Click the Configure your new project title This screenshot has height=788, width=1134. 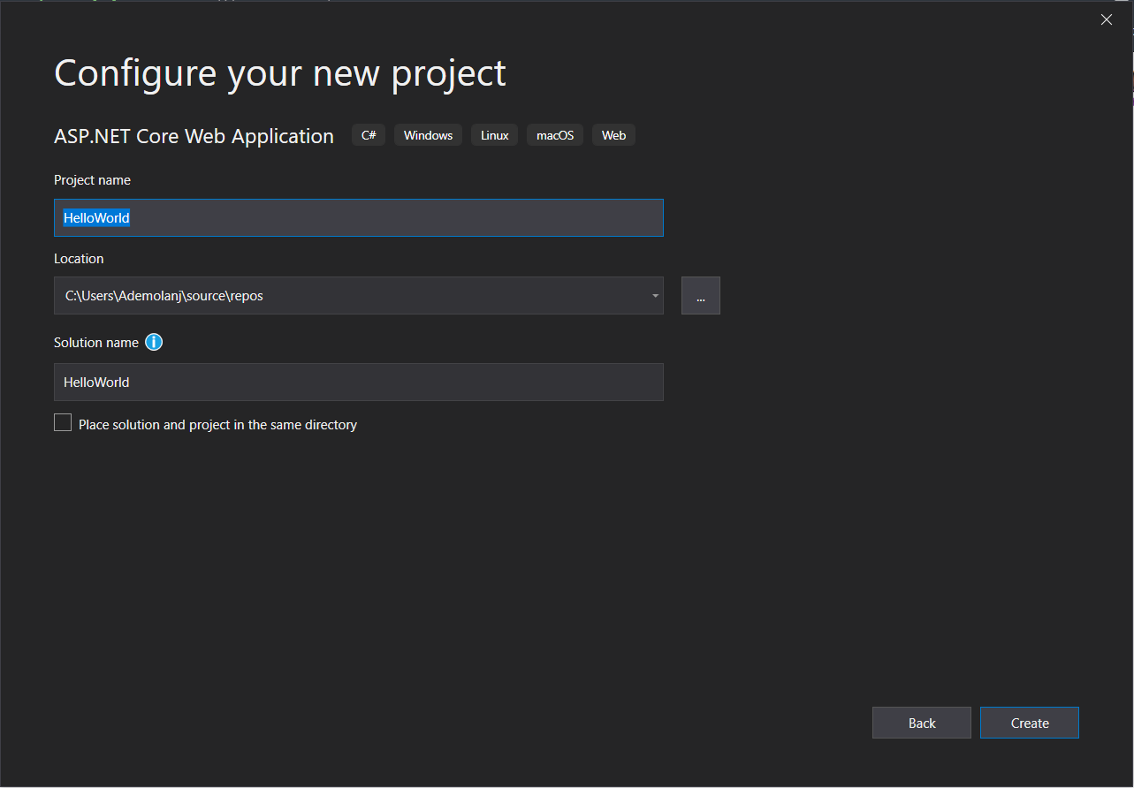pos(279,73)
